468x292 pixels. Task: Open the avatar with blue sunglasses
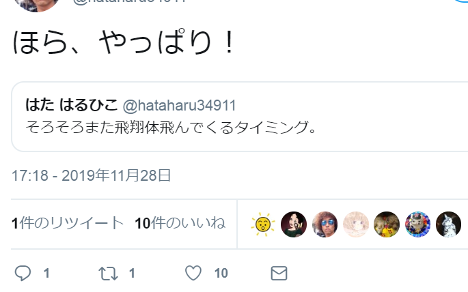(325, 224)
